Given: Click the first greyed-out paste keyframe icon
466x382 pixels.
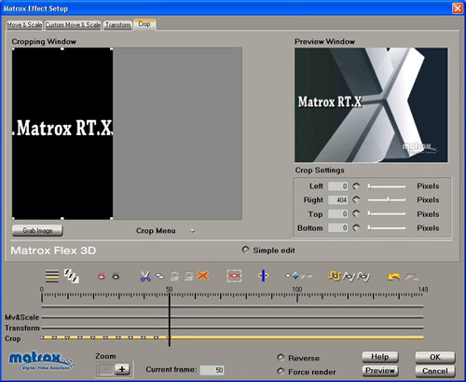Looking at the screenshot, I should coord(174,276).
